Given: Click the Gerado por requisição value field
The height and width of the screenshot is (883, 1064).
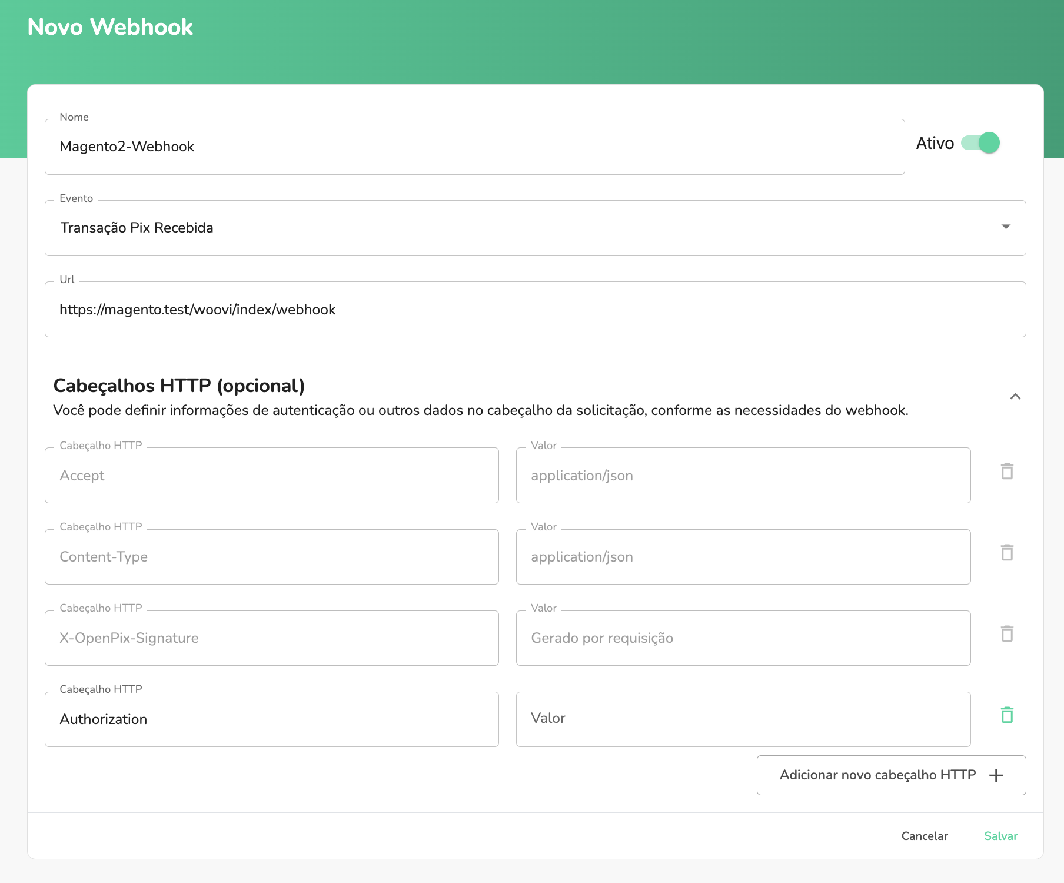Looking at the screenshot, I should (743, 638).
